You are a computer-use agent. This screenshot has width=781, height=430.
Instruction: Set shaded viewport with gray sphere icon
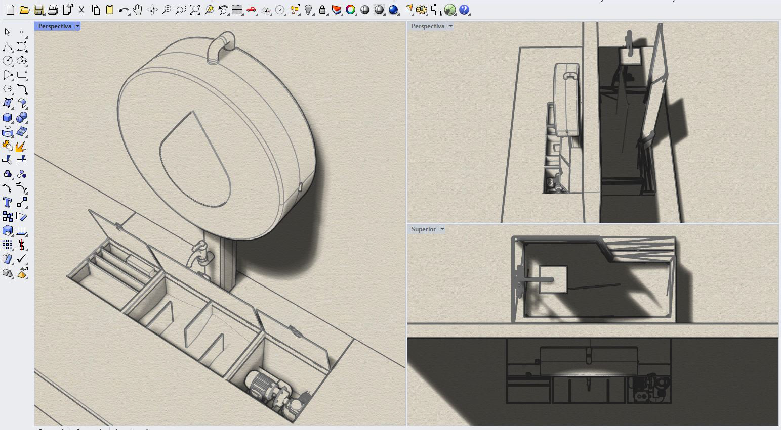[x=365, y=10]
